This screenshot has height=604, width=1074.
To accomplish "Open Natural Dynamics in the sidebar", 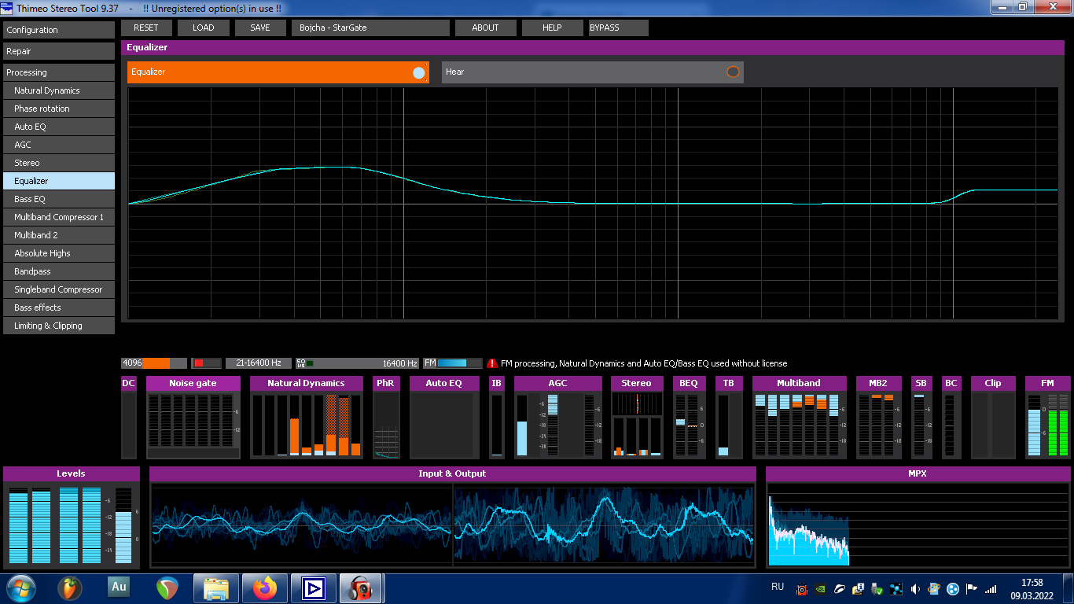I will point(59,90).
